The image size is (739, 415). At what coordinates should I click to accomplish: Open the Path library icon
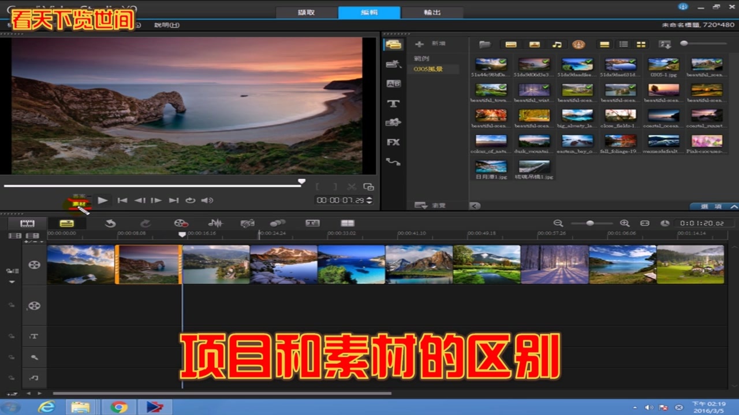[x=393, y=162]
